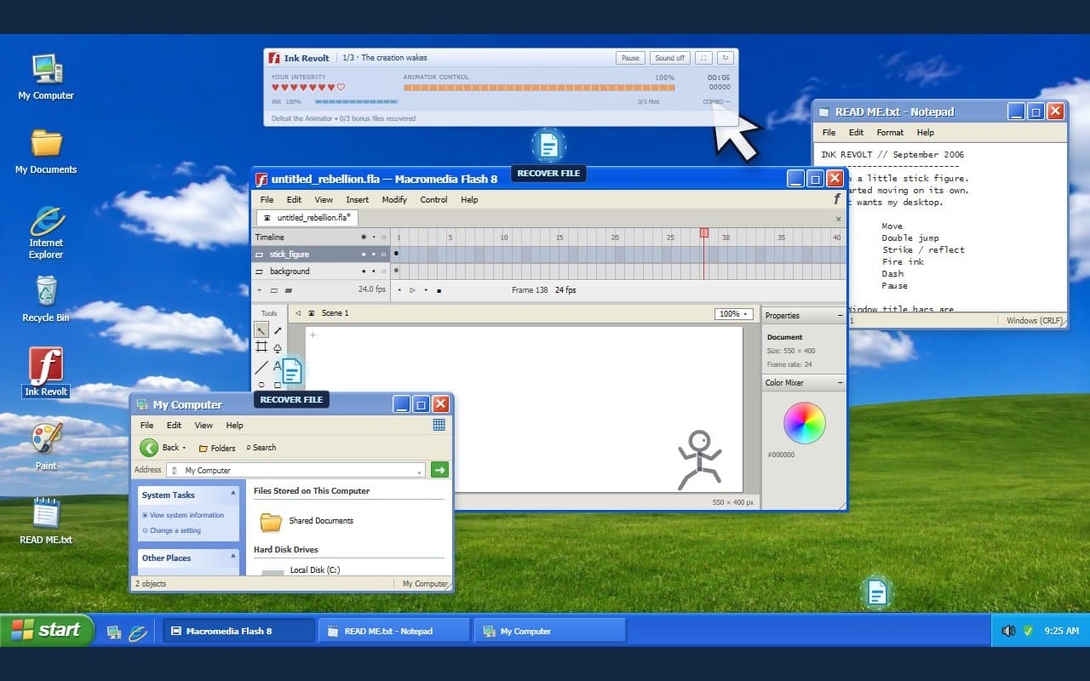Toggle visibility dot of background layer

[364, 272]
